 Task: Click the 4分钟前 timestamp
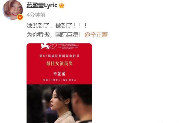36,15
